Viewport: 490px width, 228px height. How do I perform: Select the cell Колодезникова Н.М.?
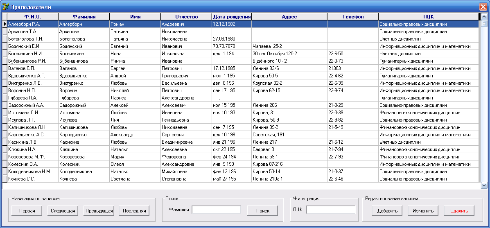point(32,172)
